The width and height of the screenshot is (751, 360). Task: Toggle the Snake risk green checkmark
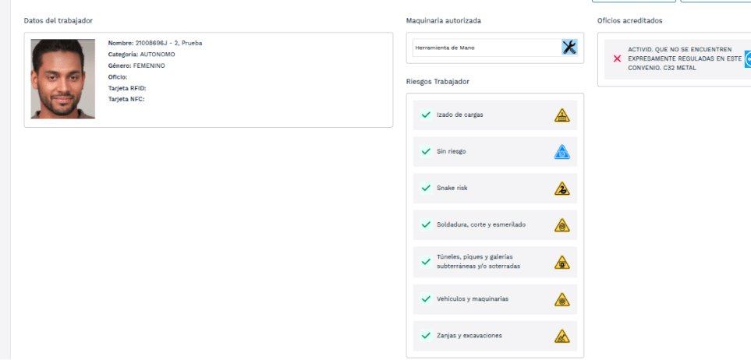coord(426,188)
